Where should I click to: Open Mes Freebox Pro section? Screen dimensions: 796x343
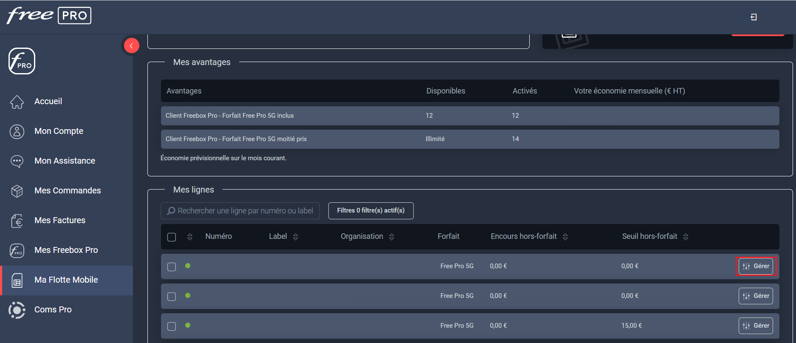[x=66, y=250]
